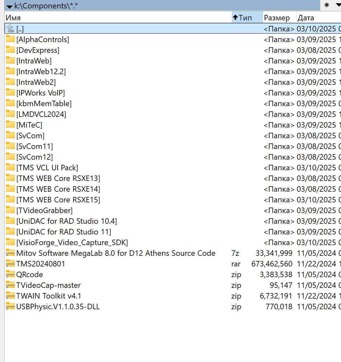Select the LMDVCL2024 folder icon

point(10,114)
